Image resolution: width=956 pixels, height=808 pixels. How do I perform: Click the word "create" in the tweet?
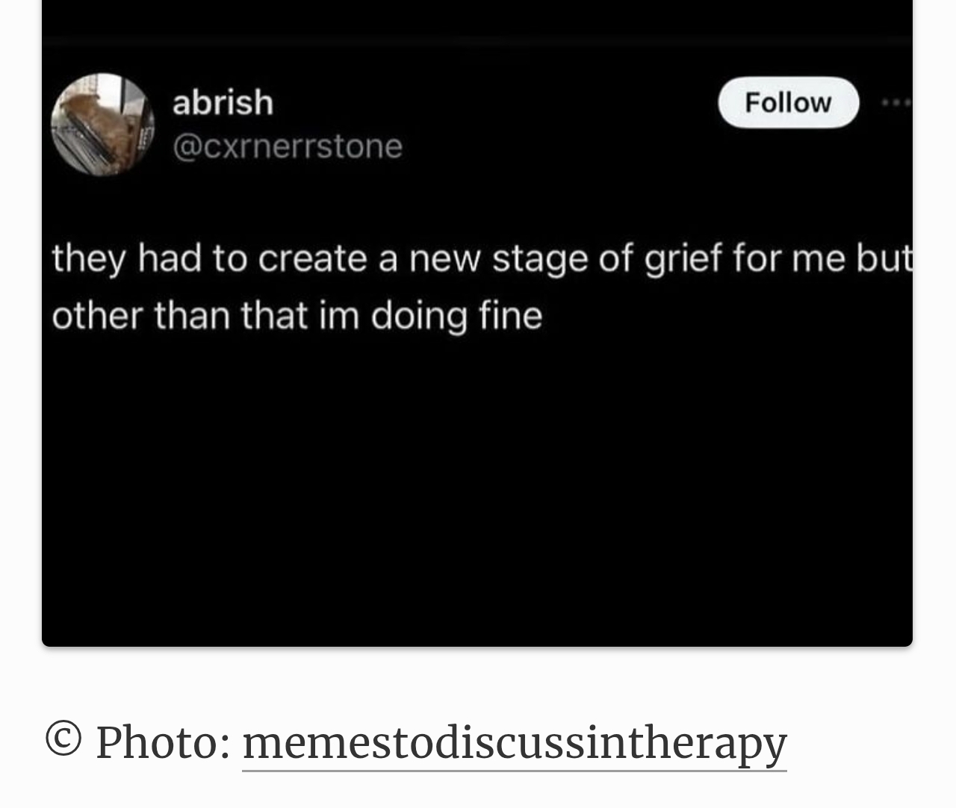tap(313, 258)
